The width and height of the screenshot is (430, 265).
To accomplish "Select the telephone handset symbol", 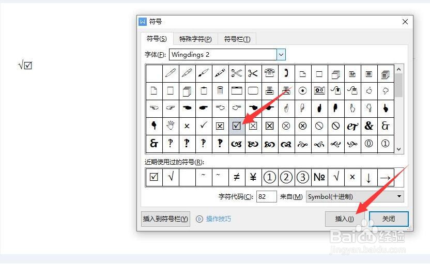I will pyautogui.click(x=286, y=73).
